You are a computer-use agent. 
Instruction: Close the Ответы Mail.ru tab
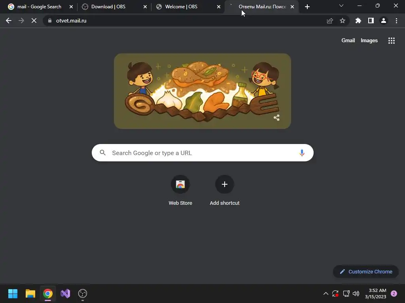click(x=292, y=7)
